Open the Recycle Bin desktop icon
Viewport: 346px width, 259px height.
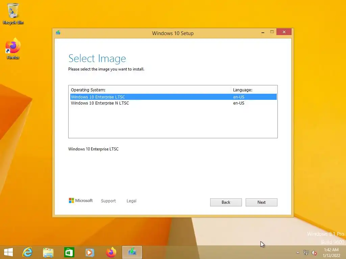pyautogui.click(x=13, y=13)
